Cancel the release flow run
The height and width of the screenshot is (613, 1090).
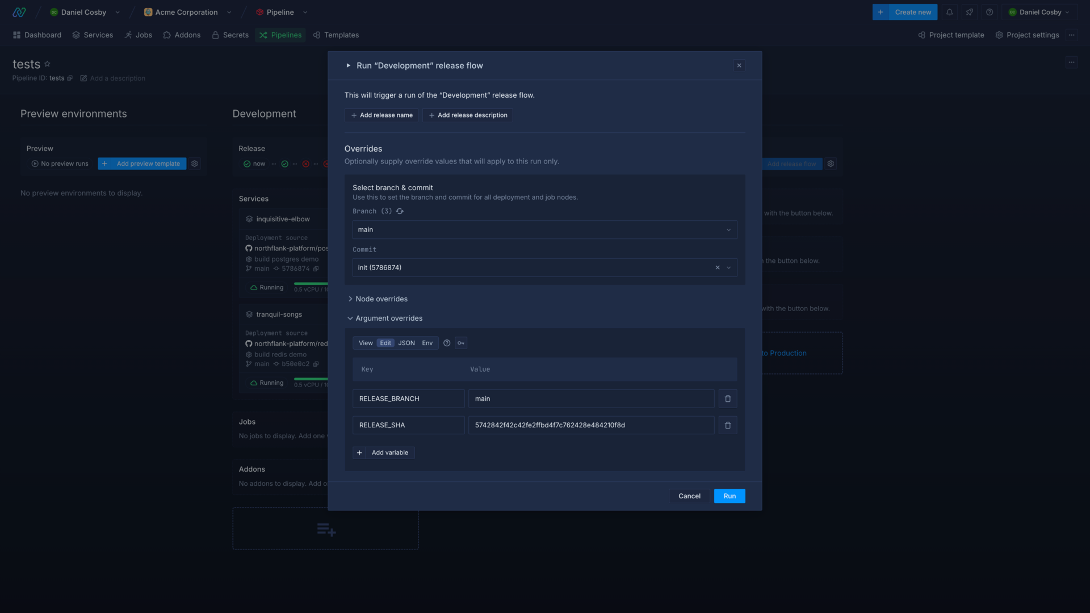(x=689, y=496)
